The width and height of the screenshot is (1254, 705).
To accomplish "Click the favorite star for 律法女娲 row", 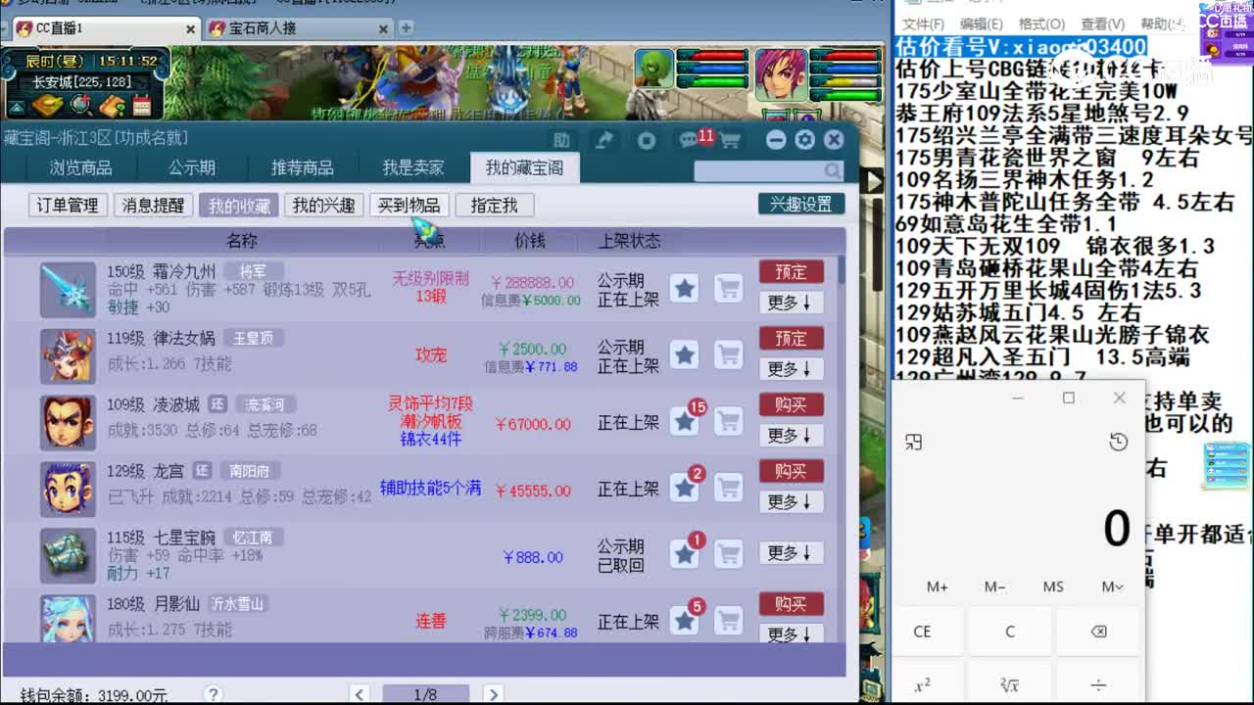I will 685,355.
